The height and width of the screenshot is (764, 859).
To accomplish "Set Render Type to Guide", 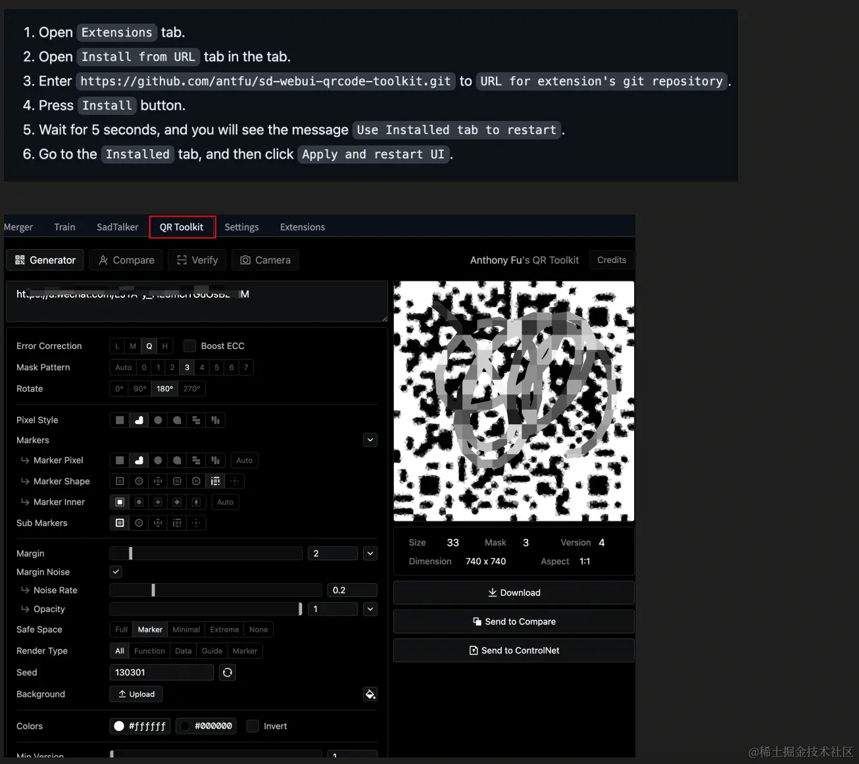I will tap(212, 651).
